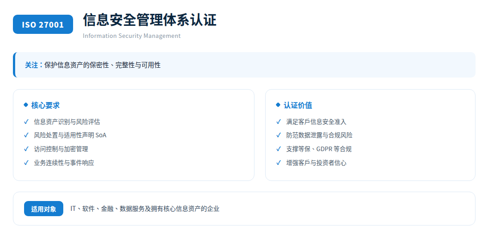Click the subtitle Information Security Management
This screenshot has height=238, width=488.
tap(131, 36)
